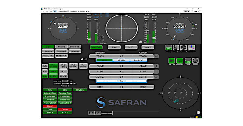Collapse the MANUAL row chevron
Image resolution: width=243 pixels, height=126 pixels.
point(156,77)
